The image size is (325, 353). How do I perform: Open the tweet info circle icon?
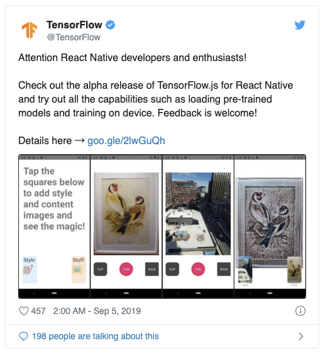pyautogui.click(x=300, y=311)
